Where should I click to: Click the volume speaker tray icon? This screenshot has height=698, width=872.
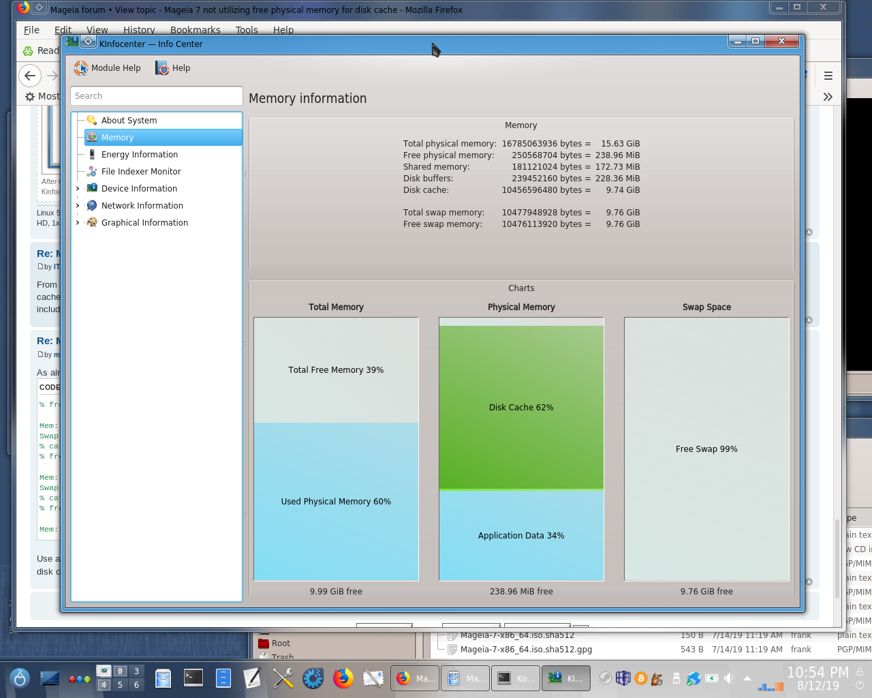tap(730, 678)
